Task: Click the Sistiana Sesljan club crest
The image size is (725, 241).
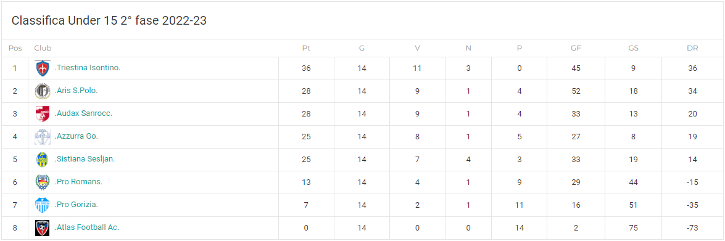Action: (42, 160)
